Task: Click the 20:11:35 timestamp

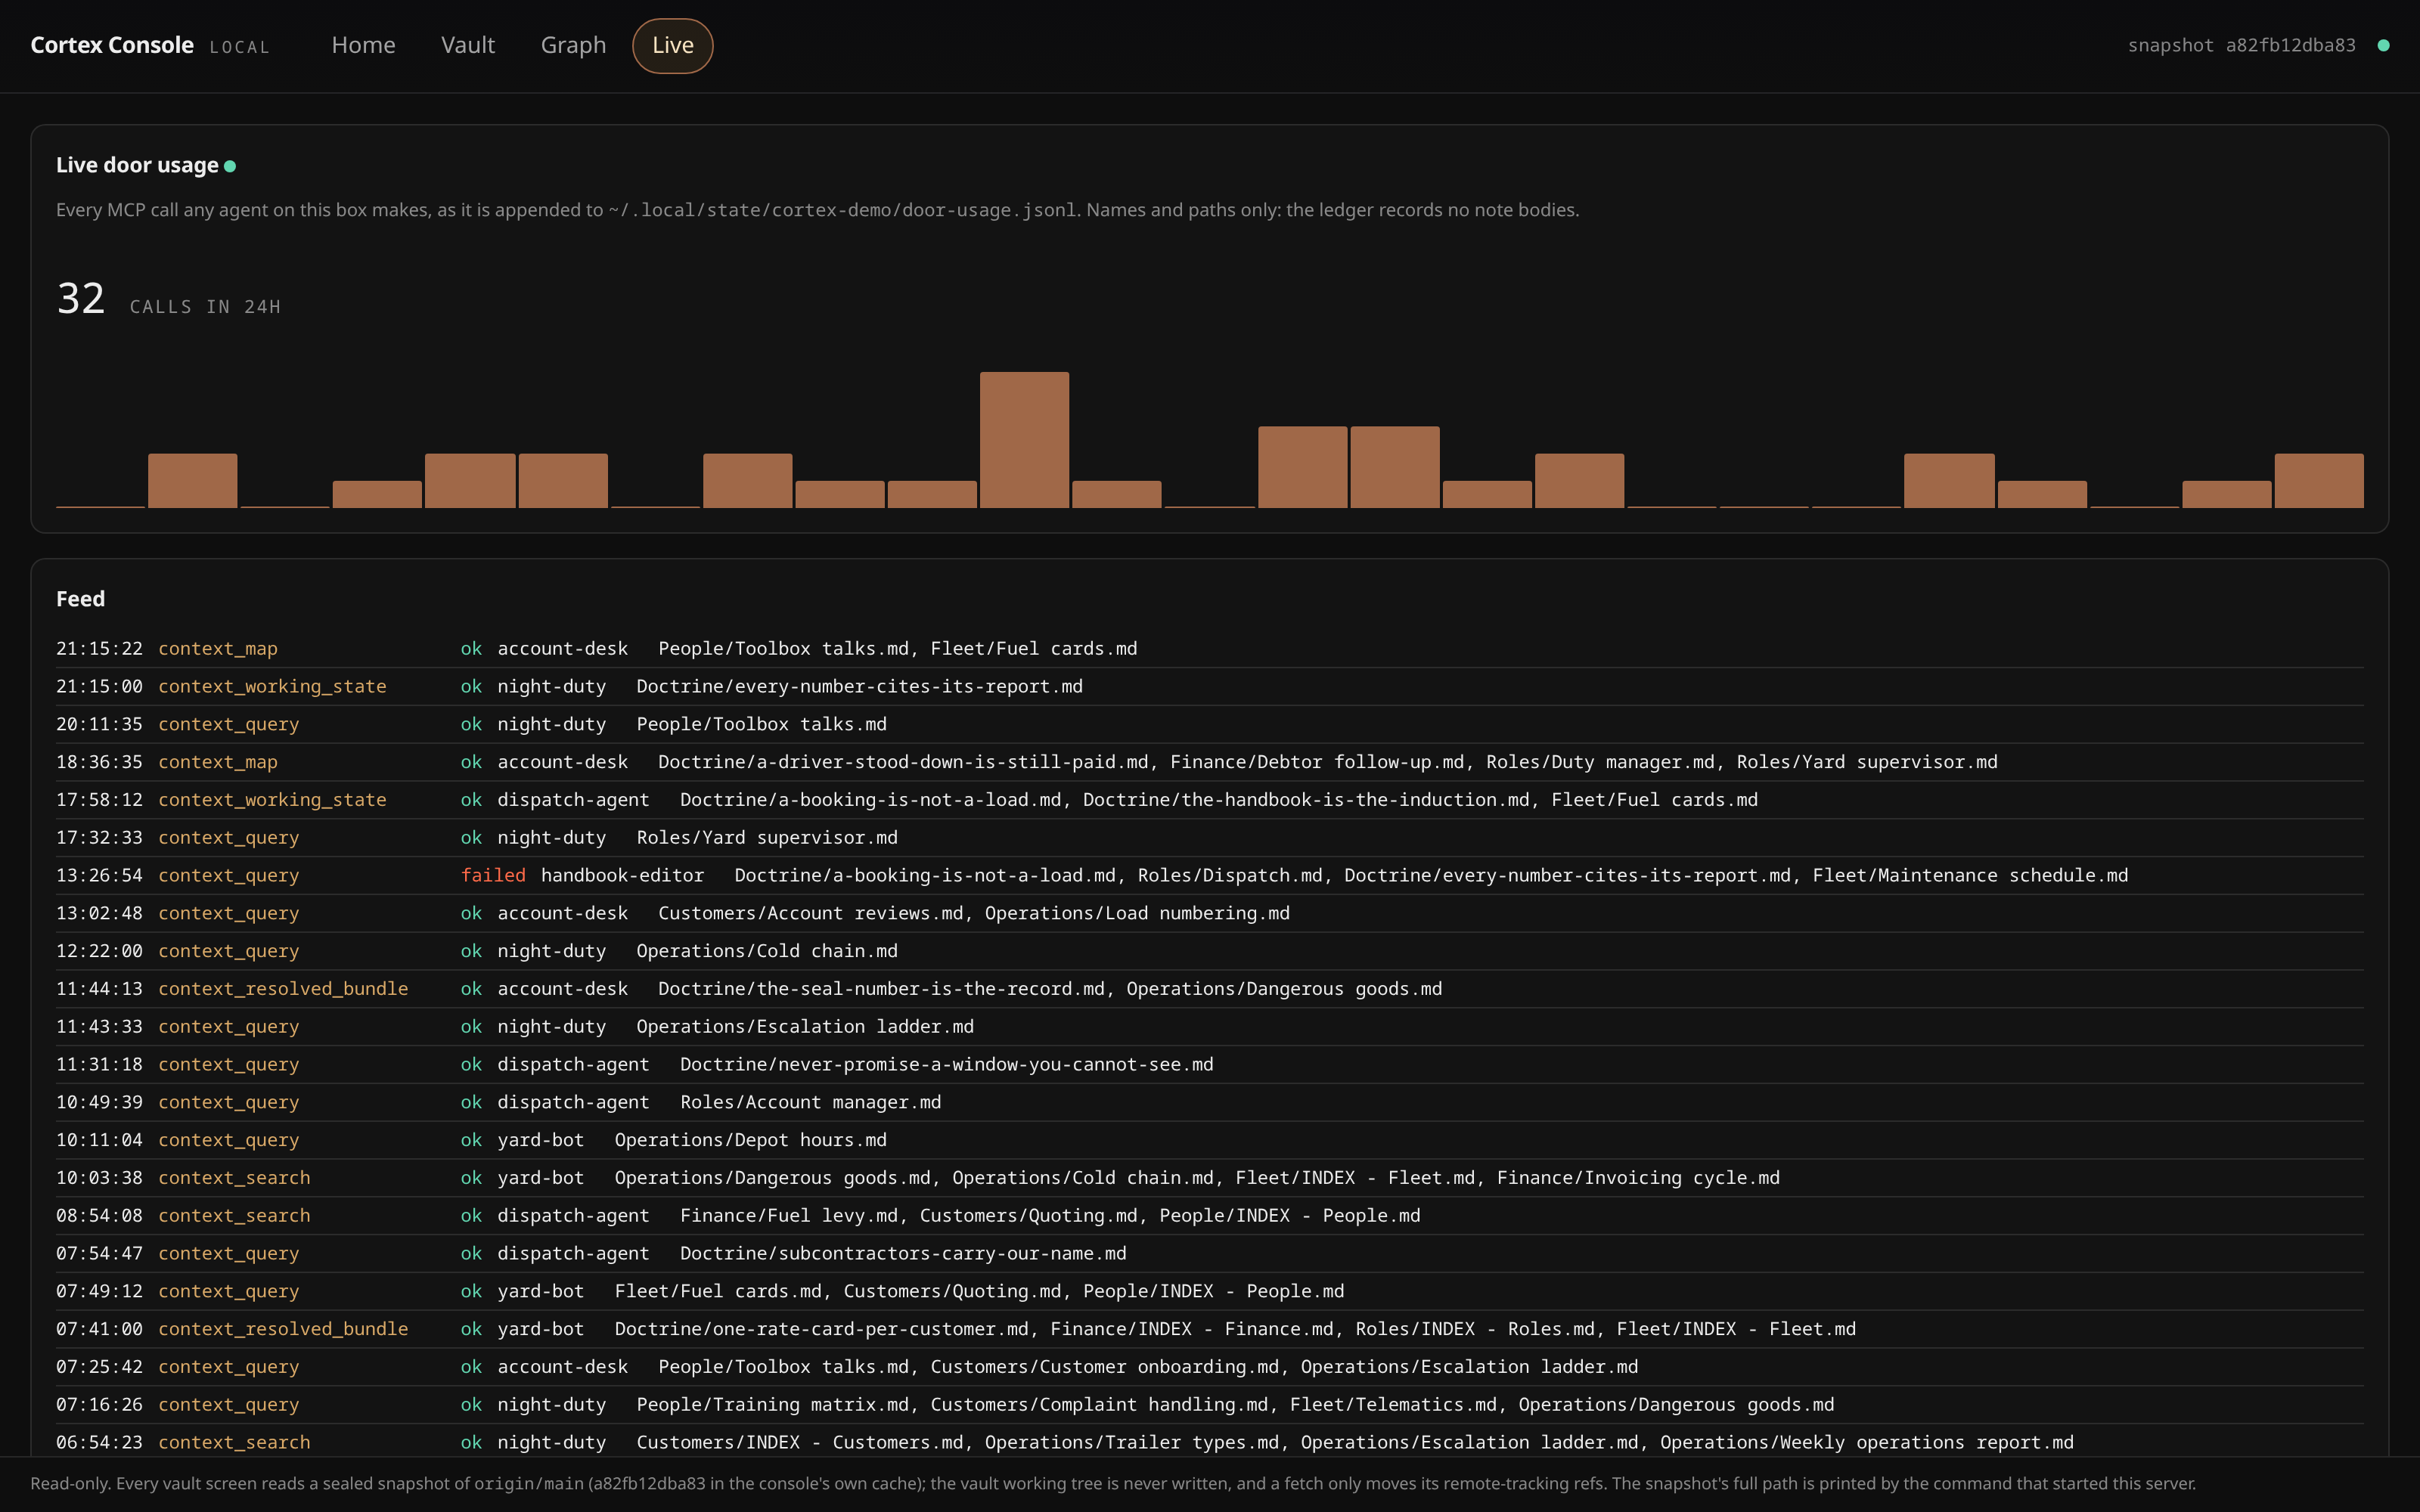Action: click(x=99, y=724)
